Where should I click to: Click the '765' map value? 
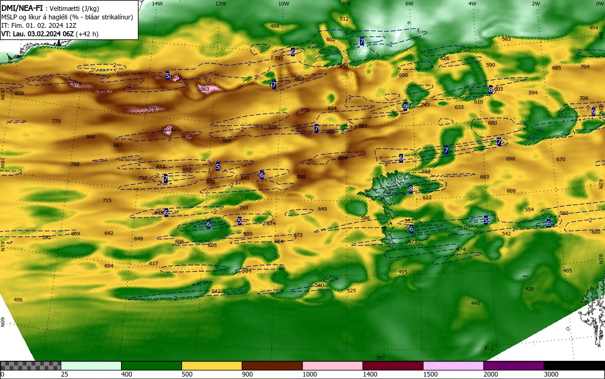click(244, 208)
